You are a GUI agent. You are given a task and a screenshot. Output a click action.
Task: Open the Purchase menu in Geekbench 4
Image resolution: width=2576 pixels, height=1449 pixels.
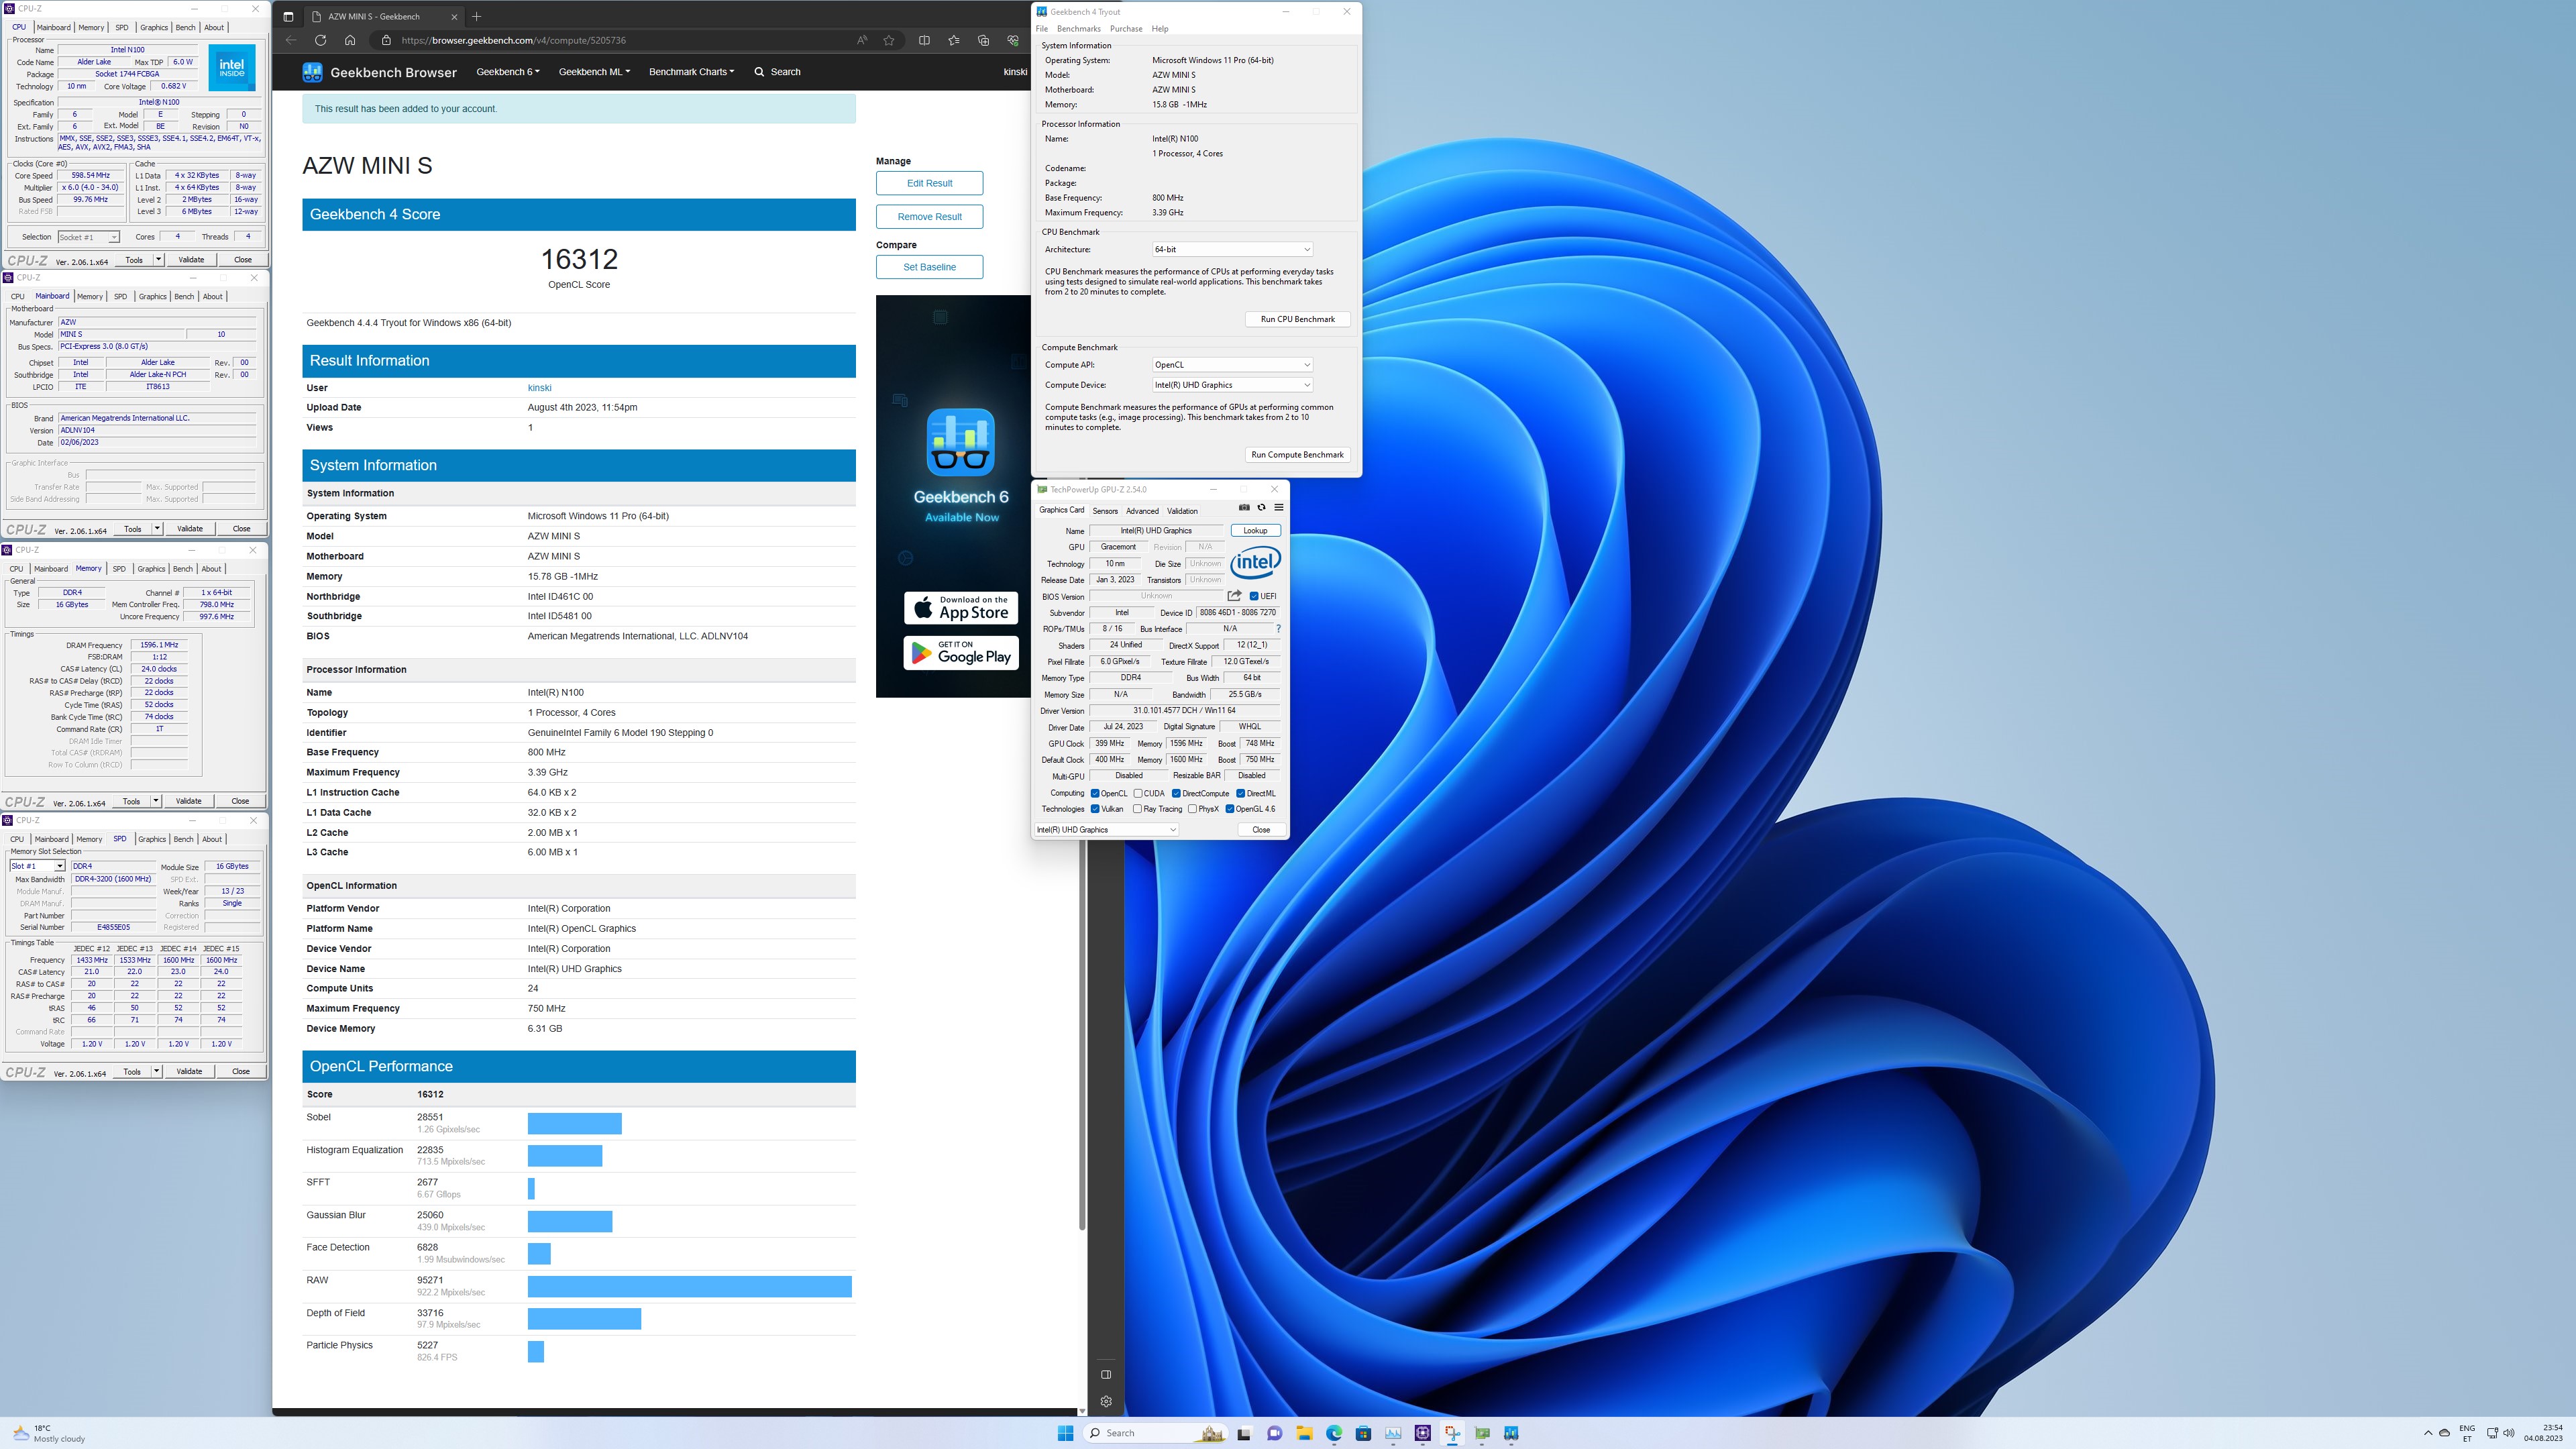coord(1126,29)
